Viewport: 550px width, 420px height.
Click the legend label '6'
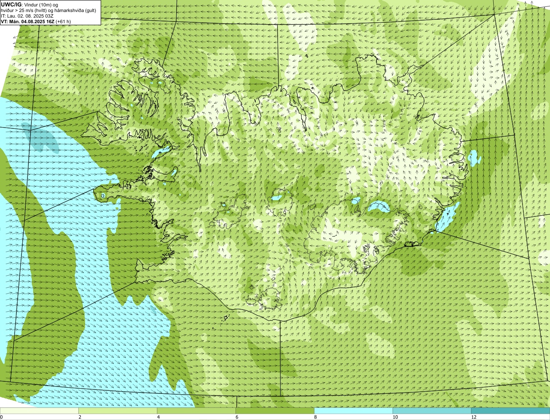point(237,417)
